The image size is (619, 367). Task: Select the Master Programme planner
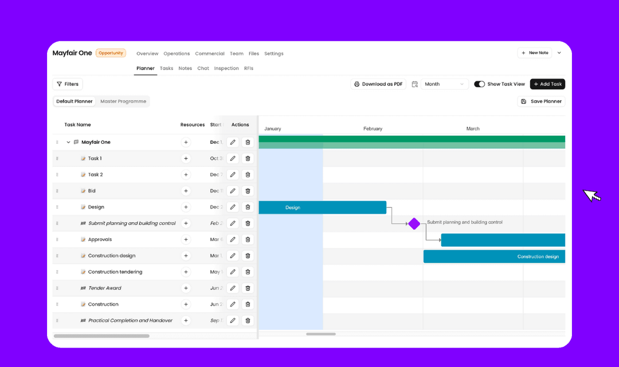122,101
